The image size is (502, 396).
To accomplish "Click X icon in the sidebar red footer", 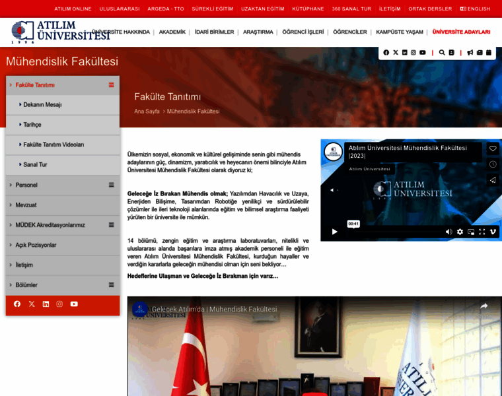I will [x=32, y=304].
